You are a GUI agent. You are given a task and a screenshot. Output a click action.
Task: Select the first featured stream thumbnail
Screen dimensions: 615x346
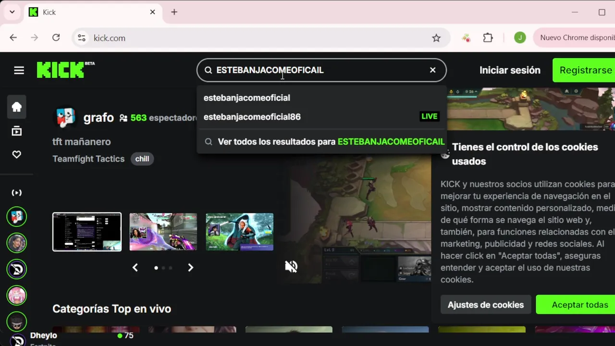point(87,232)
